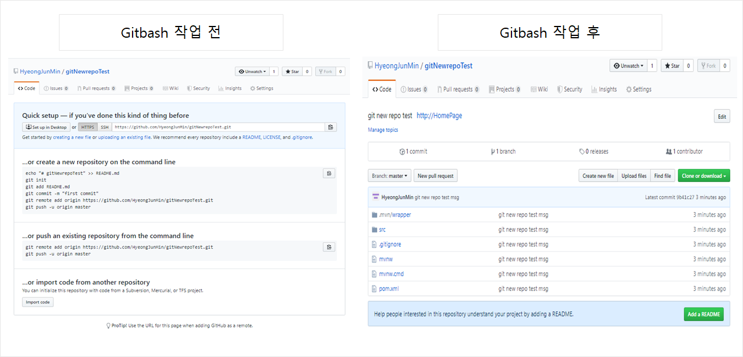This screenshot has width=743, height=357.
Task: Open HyeongJunMin profile link in left repo
Action: tap(41, 71)
